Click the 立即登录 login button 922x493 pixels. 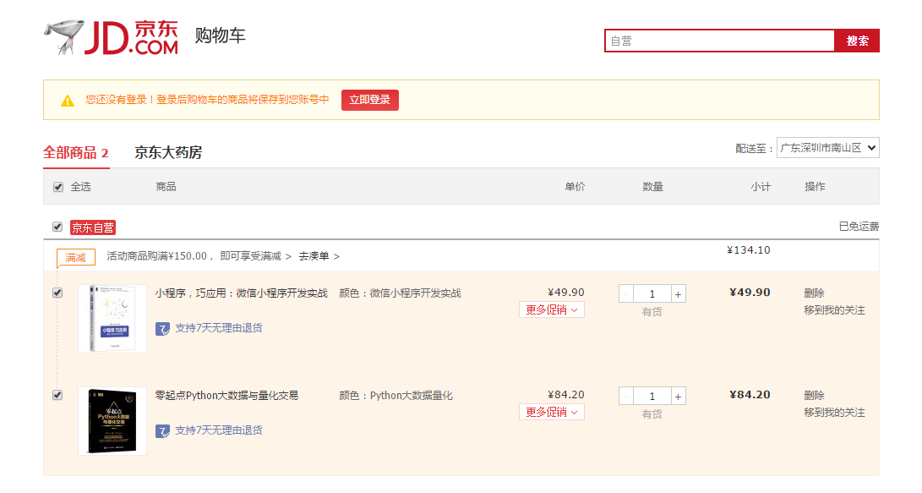[369, 100]
